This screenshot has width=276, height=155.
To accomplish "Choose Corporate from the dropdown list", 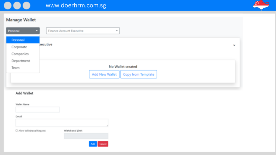I will 23,47.
